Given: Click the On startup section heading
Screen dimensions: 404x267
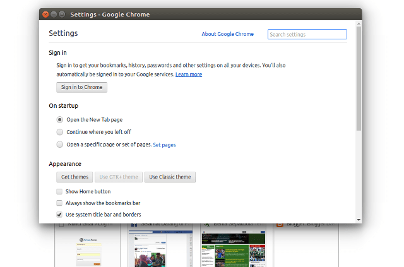Looking at the screenshot, I should [64, 106].
